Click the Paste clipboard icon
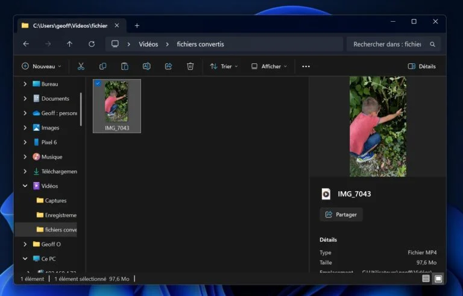Image resolution: width=463 pixels, height=296 pixels. 125,66
